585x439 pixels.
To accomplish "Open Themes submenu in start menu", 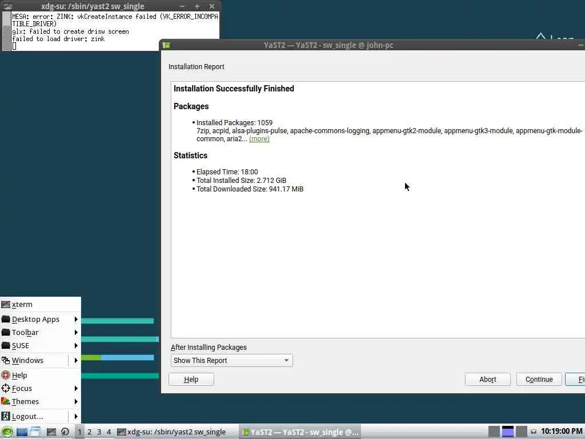I will point(41,402).
